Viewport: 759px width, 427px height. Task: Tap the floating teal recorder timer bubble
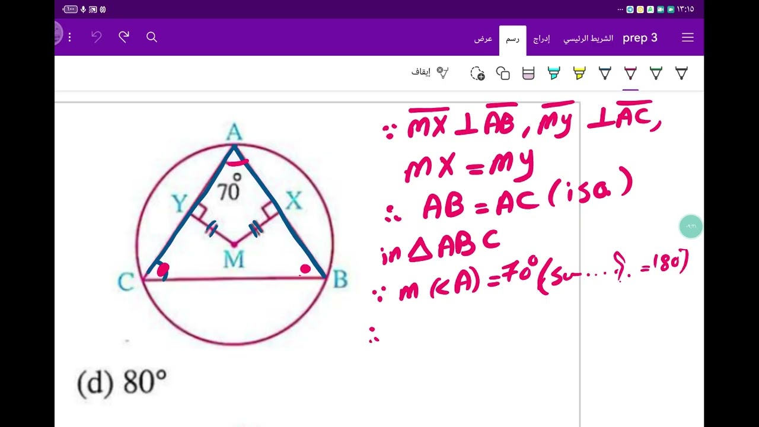(691, 226)
